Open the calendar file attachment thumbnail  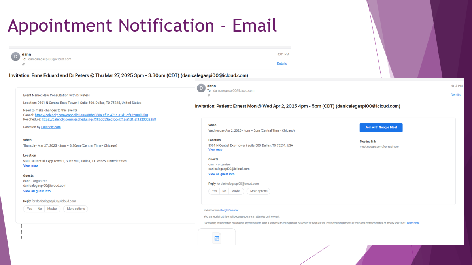[217, 238]
